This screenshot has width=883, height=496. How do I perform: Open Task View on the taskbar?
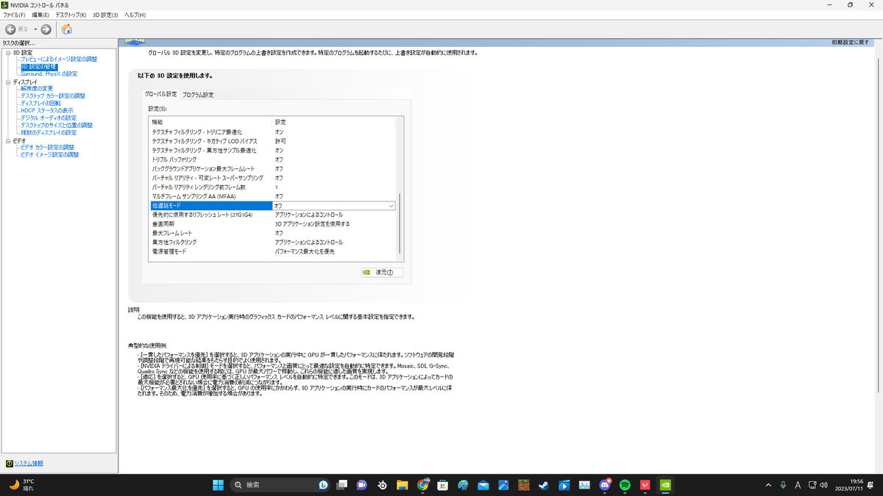pos(341,485)
